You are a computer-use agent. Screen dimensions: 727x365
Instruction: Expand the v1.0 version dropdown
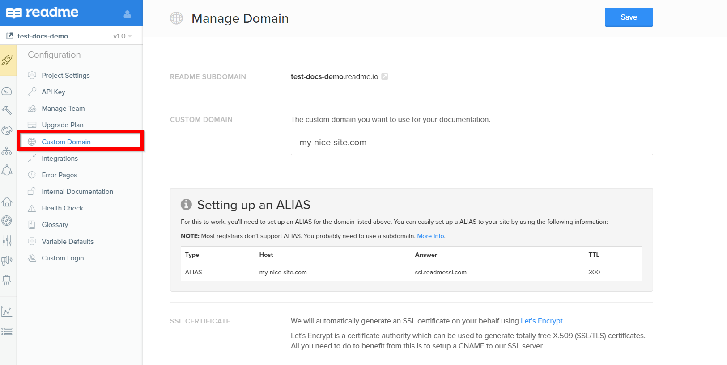tap(123, 36)
